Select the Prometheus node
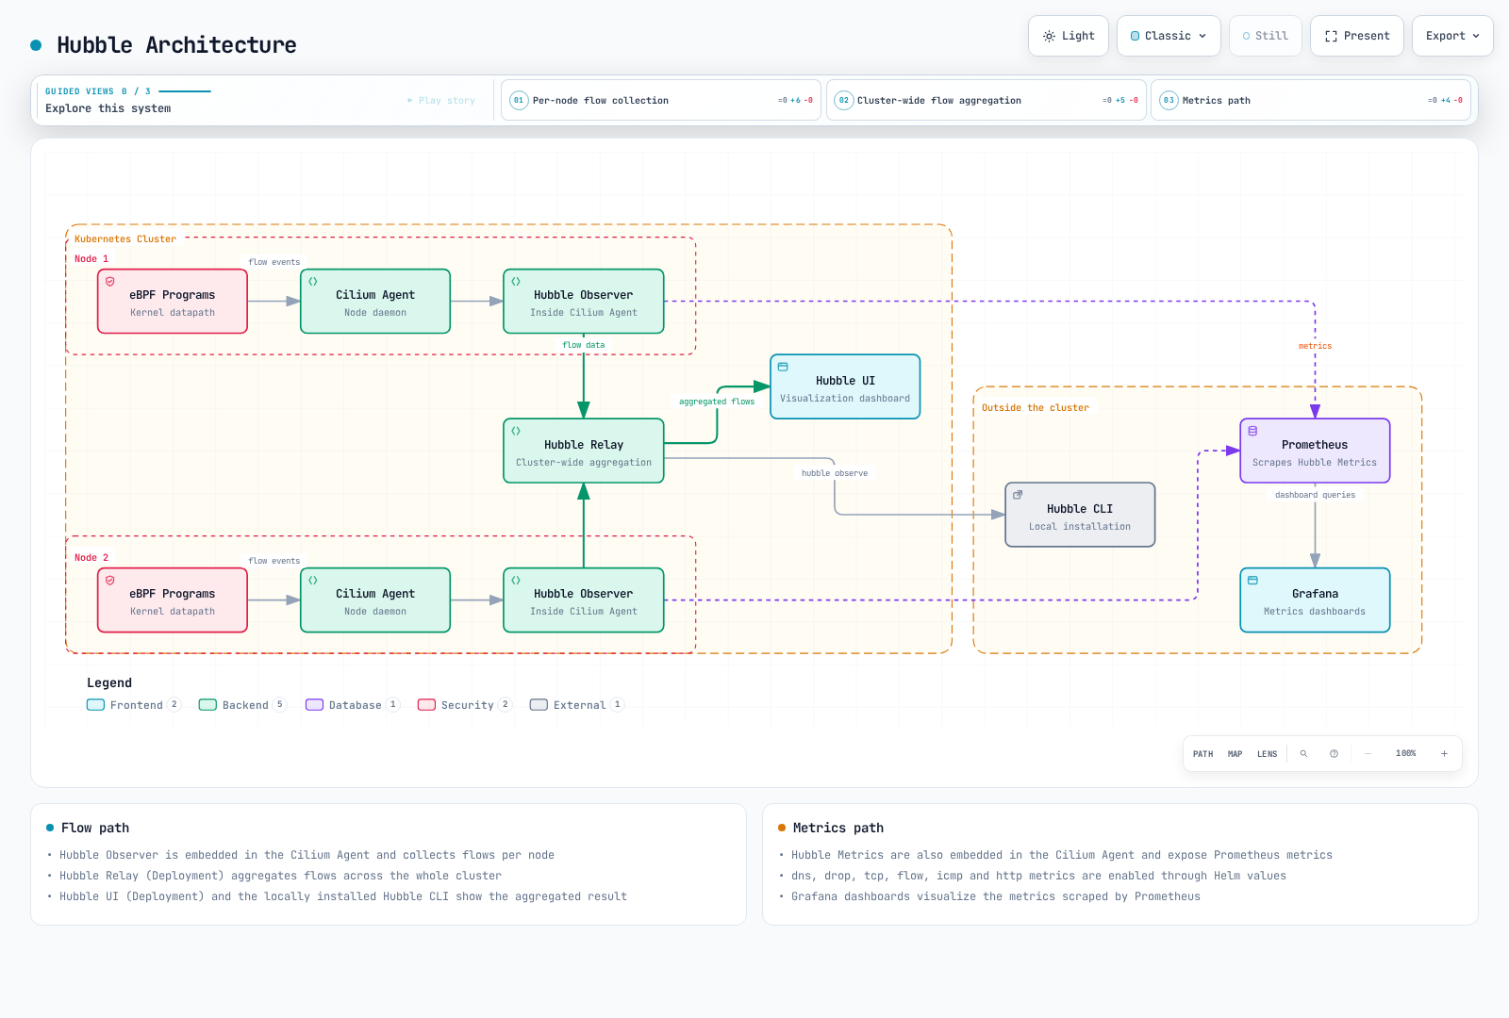 pos(1315,451)
